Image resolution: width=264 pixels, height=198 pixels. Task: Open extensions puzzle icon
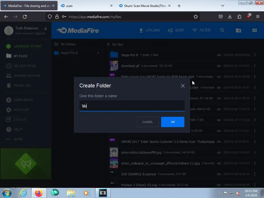pyautogui.click(x=239, y=16)
